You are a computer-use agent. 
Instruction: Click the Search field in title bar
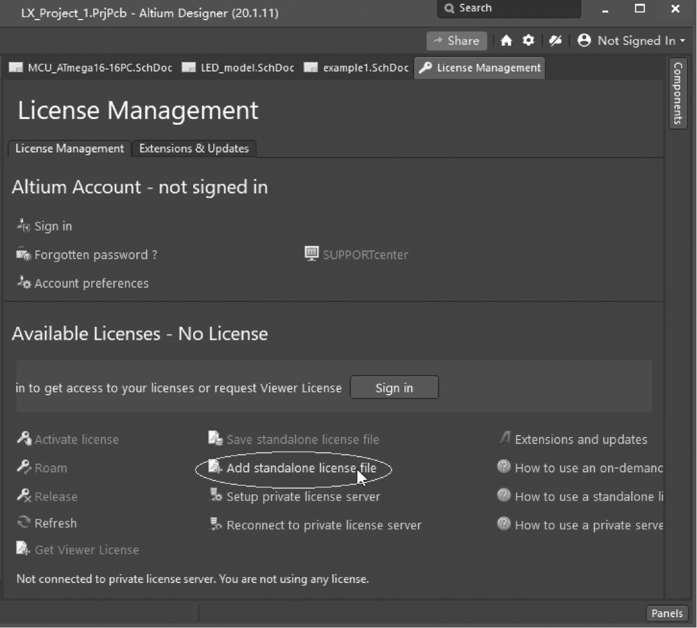[509, 8]
